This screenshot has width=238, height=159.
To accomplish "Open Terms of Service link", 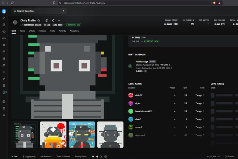I will 63,157.
